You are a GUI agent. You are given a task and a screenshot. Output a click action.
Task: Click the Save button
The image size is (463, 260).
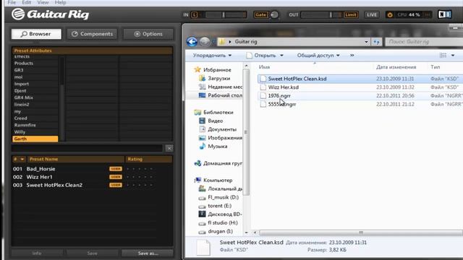click(x=92, y=253)
